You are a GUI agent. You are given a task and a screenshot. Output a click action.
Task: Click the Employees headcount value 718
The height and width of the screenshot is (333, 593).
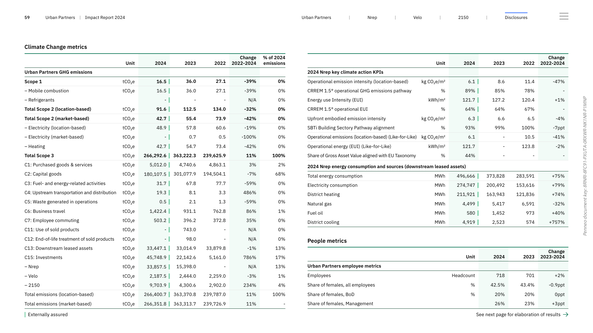coord(500,275)
